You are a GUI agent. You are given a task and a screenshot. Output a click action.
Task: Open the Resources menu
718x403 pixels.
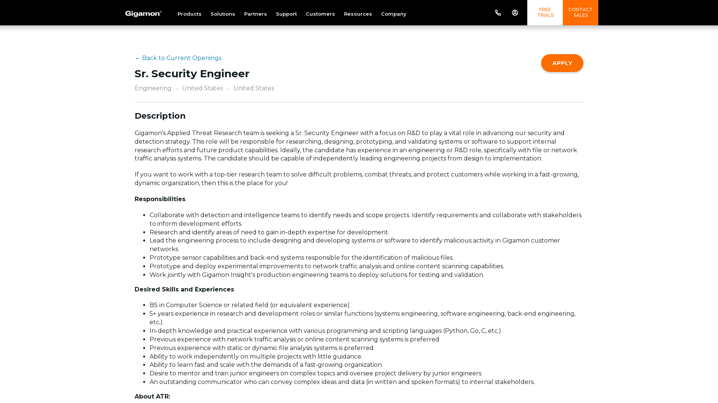click(358, 14)
